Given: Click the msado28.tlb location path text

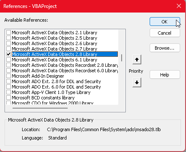Looking at the screenshot, I should point(104,129).
